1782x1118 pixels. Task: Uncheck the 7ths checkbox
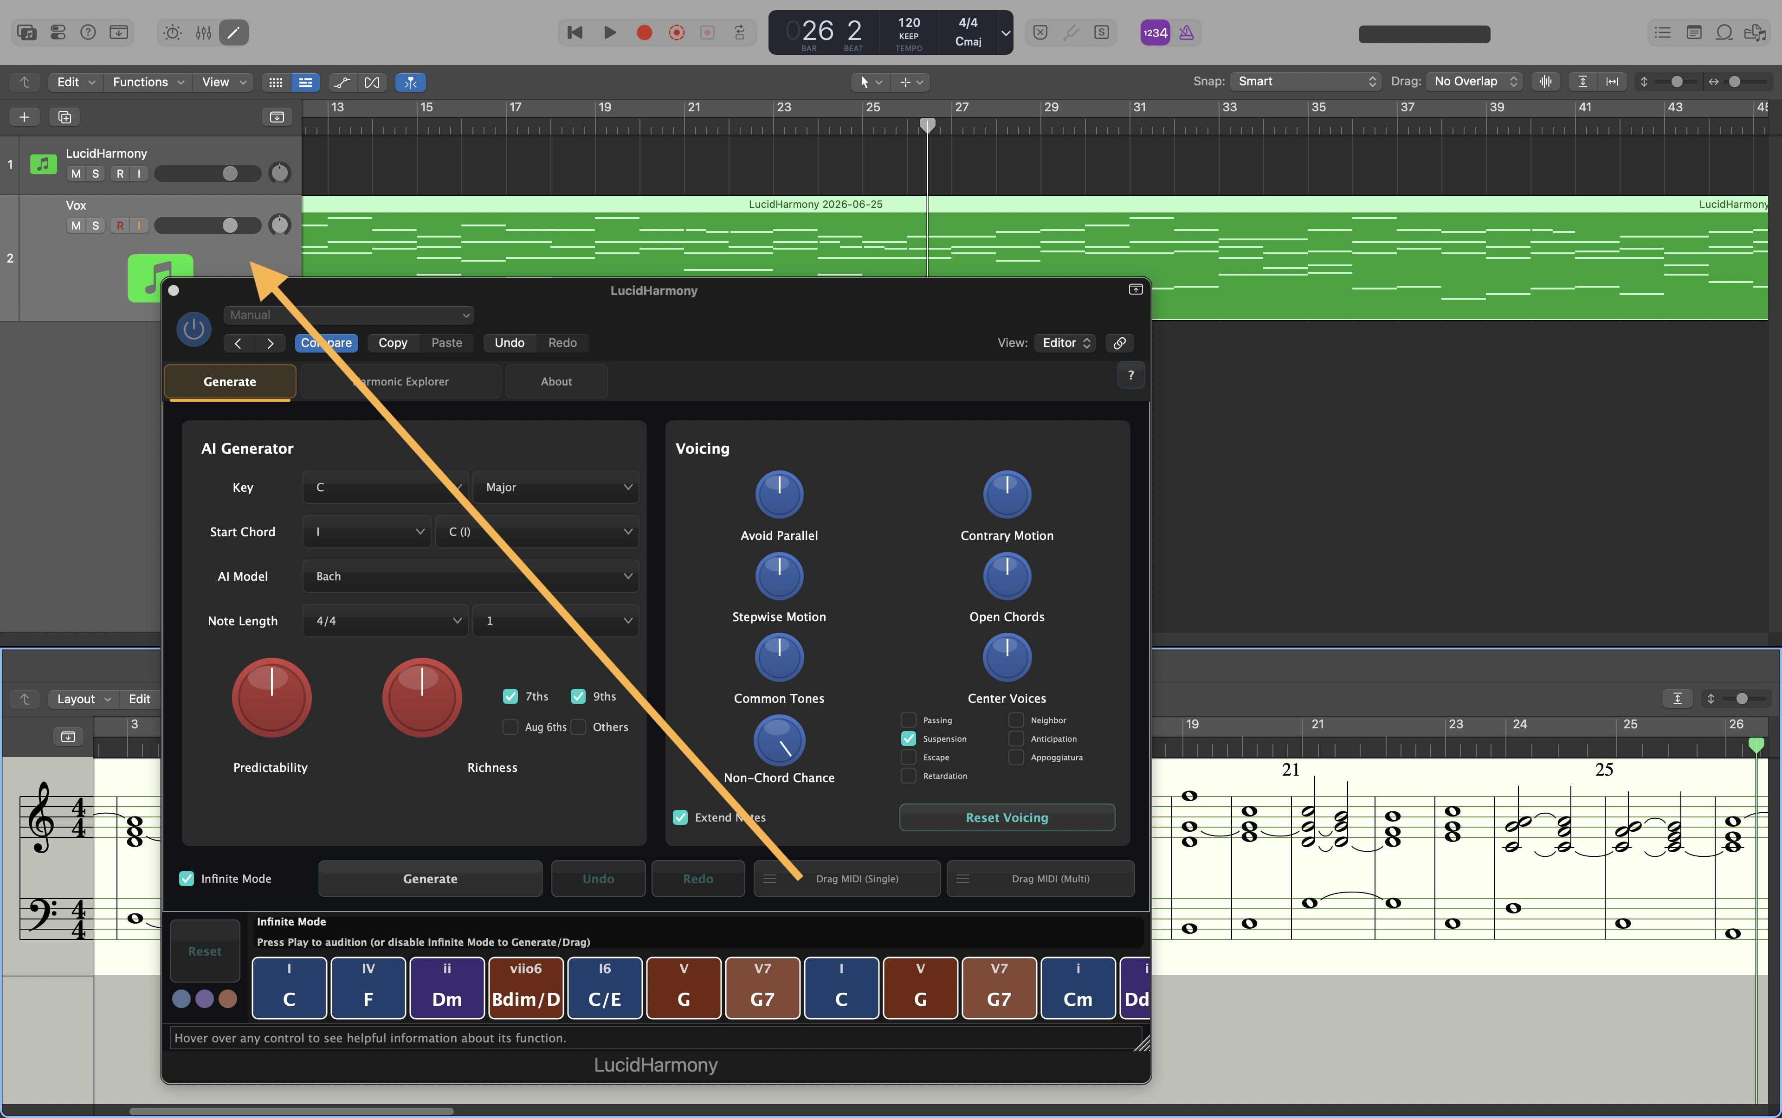click(510, 696)
